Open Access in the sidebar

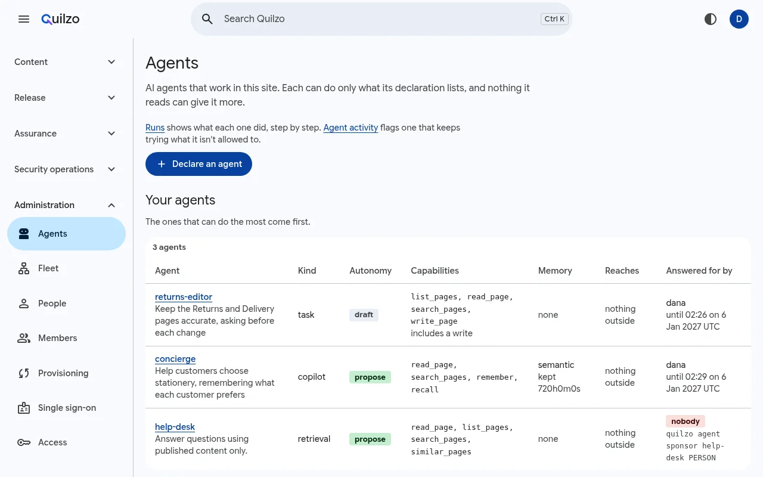(66, 442)
